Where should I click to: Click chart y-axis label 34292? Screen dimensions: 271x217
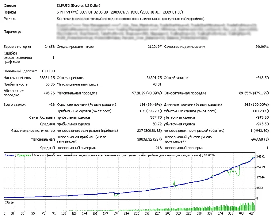tap(260, 157)
